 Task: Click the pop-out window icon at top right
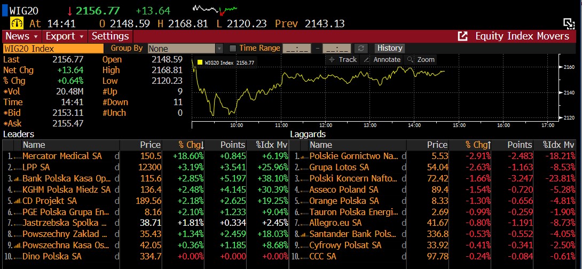coord(569,23)
